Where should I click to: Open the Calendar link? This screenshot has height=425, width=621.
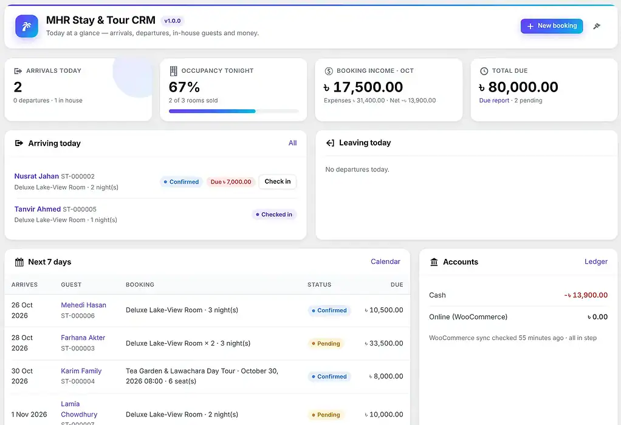point(385,261)
